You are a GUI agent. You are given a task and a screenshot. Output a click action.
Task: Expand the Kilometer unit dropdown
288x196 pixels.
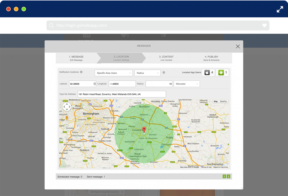(186, 84)
